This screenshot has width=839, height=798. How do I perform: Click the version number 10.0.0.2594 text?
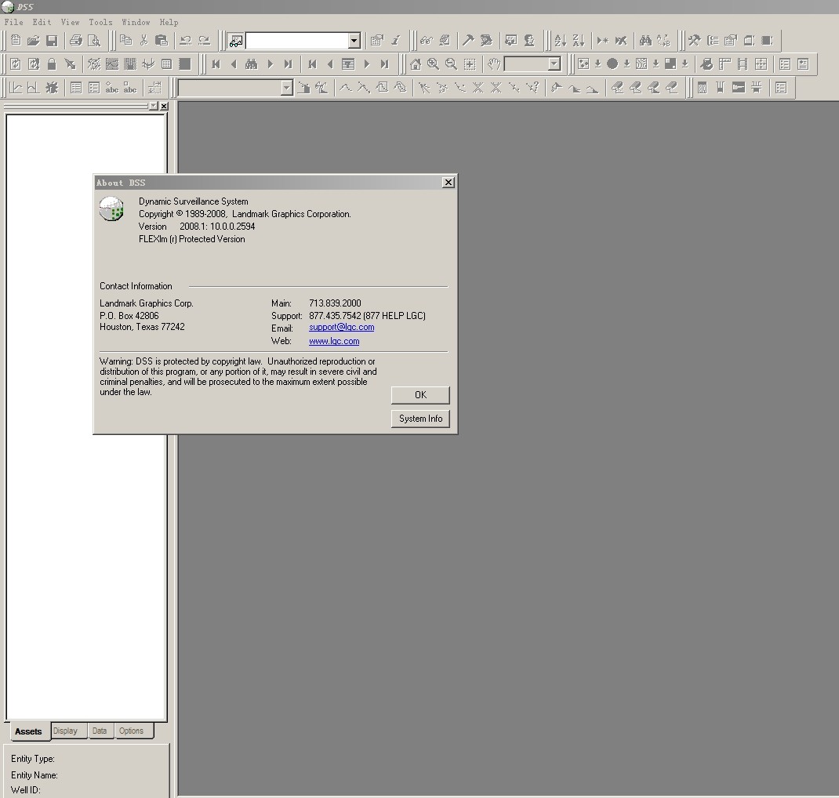click(232, 227)
